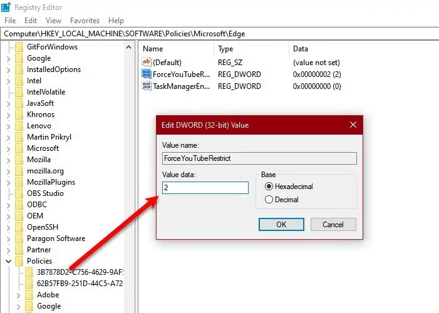
Task: Select the MozillaPlugins folder icon
Action: [x=19, y=182]
